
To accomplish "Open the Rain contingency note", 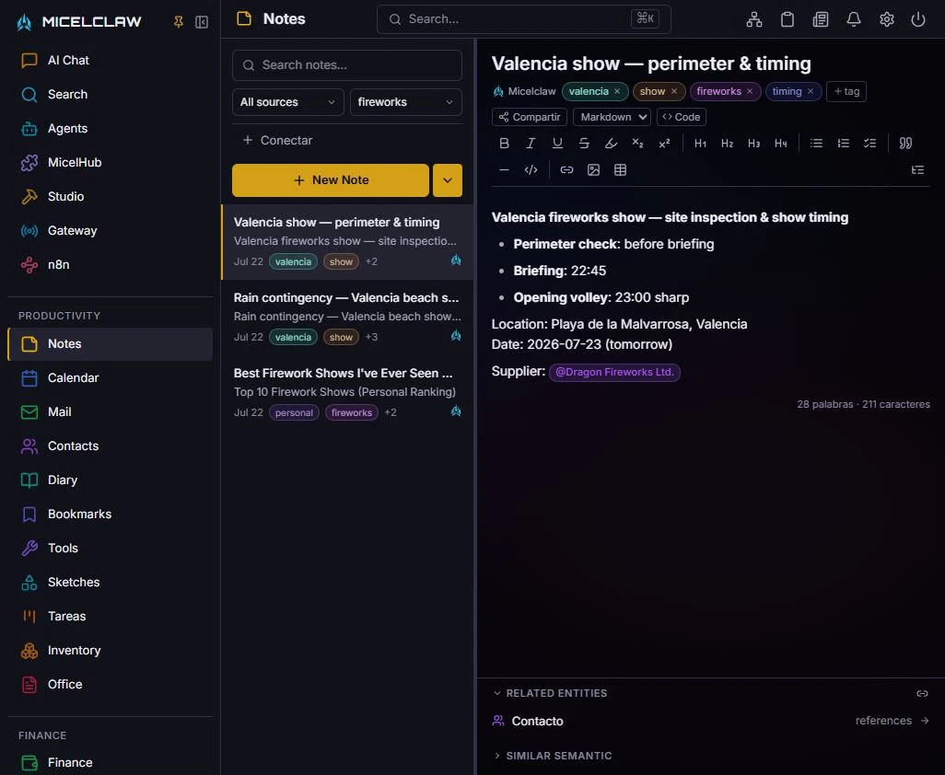I will point(348,318).
